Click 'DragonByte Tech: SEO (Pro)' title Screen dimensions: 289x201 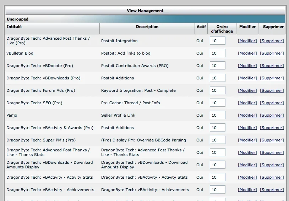point(34,103)
